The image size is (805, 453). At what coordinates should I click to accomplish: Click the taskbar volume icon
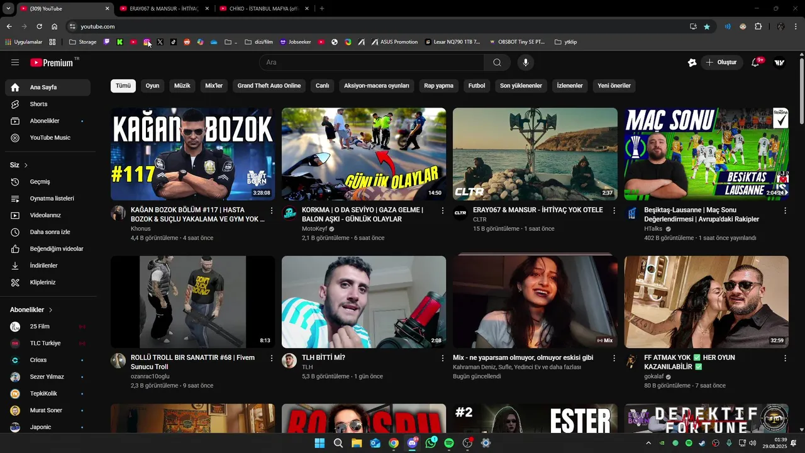pyautogui.click(x=753, y=443)
